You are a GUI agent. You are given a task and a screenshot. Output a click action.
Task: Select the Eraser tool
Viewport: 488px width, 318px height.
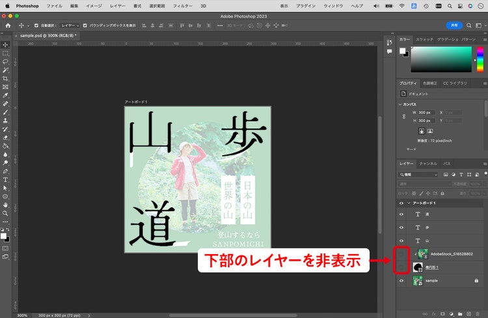click(x=5, y=137)
